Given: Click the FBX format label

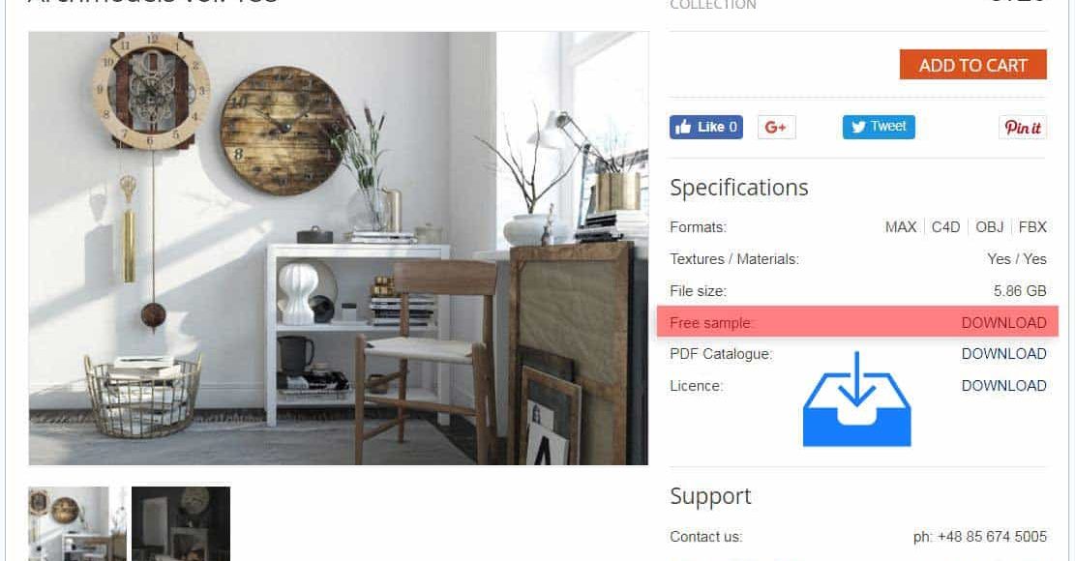Looking at the screenshot, I should (1032, 226).
